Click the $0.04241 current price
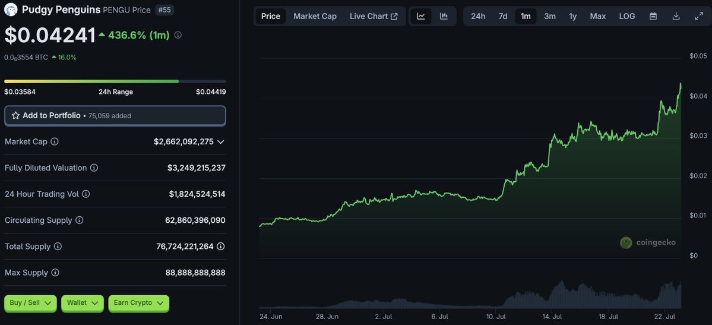This screenshot has width=712, height=325. [x=50, y=36]
